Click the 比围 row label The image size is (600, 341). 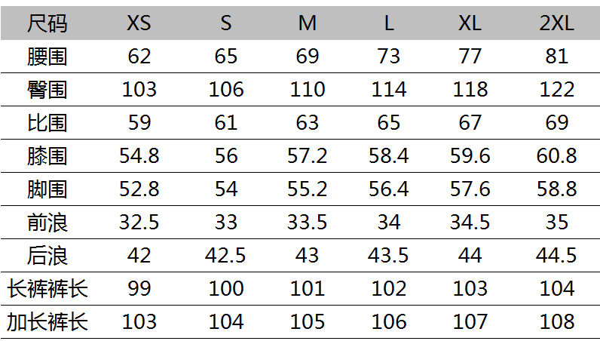pos(47,123)
